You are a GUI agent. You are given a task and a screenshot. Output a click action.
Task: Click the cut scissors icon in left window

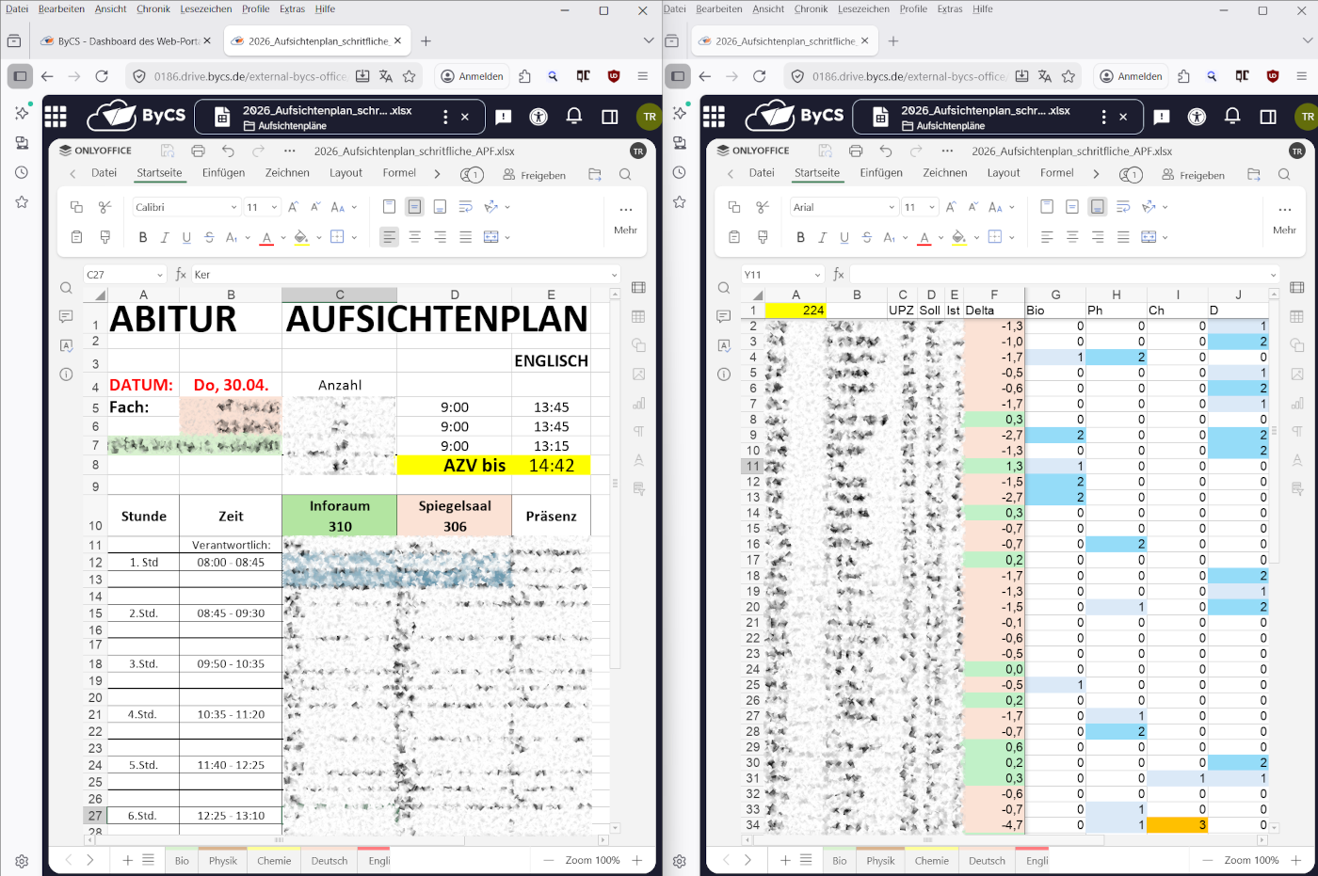(x=104, y=207)
